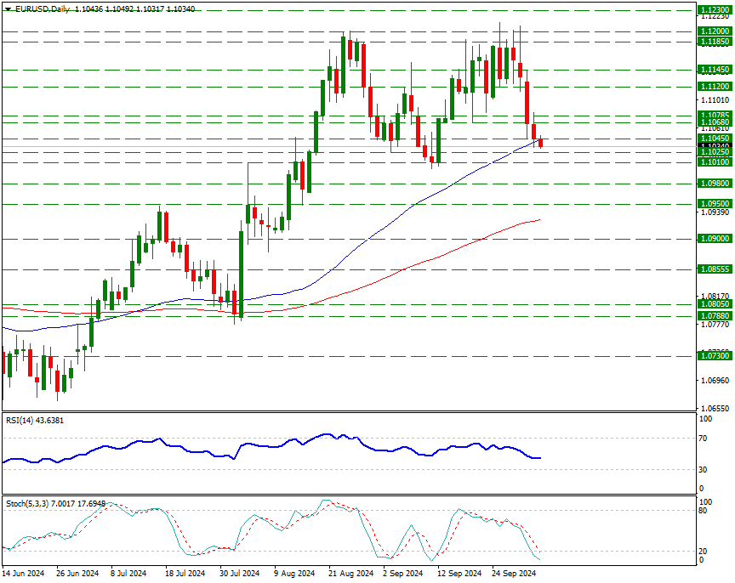Select the 1.12300 price level tag
Image resolution: width=735 pixels, height=583 pixels.
[715, 10]
